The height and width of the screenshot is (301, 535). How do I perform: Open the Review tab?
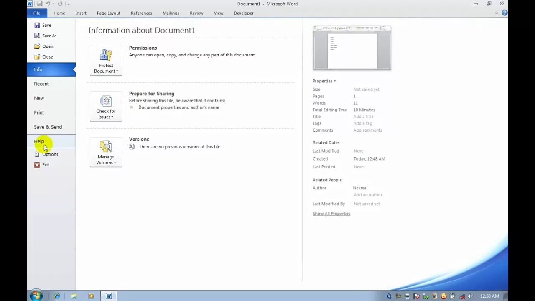(196, 13)
